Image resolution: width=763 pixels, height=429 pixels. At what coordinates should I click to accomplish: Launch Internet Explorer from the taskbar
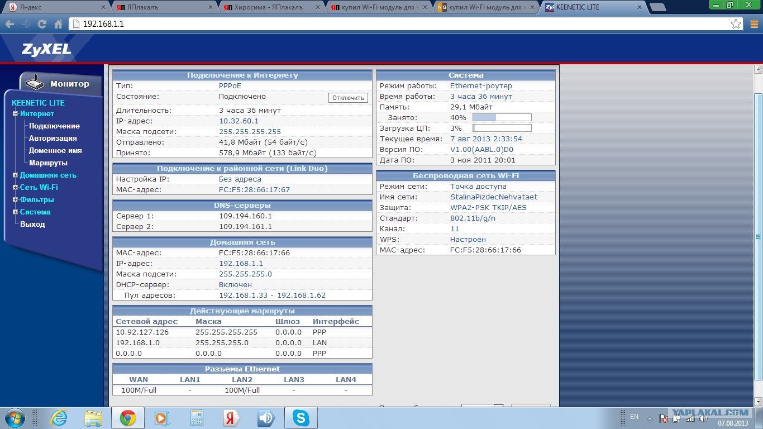point(59,418)
